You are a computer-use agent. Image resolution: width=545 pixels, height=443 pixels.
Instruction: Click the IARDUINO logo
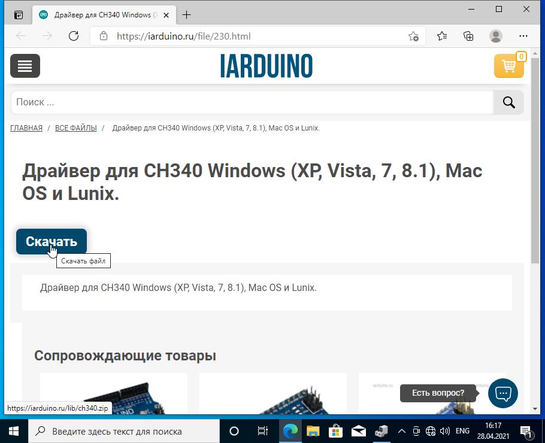[267, 66]
